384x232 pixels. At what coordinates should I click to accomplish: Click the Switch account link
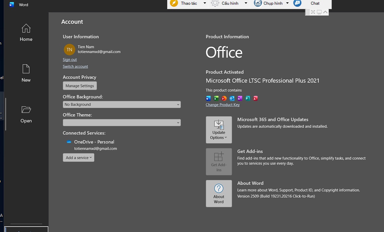pos(75,67)
